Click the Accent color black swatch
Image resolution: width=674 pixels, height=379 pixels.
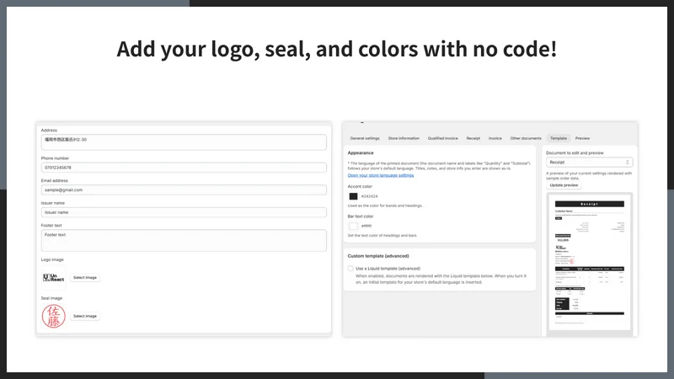pos(353,196)
